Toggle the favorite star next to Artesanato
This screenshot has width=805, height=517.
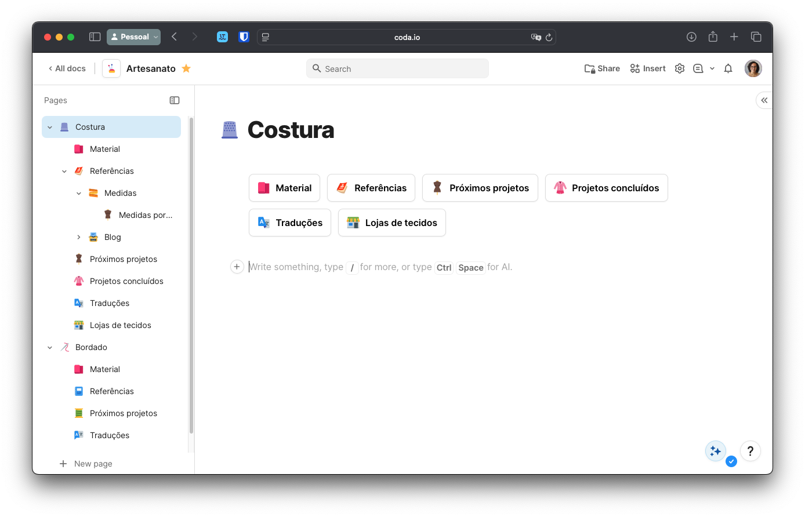186,68
